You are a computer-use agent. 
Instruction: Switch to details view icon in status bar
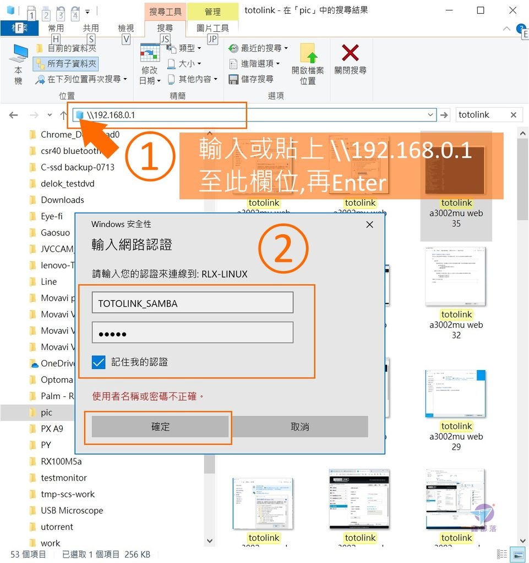[x=502, y=555]
